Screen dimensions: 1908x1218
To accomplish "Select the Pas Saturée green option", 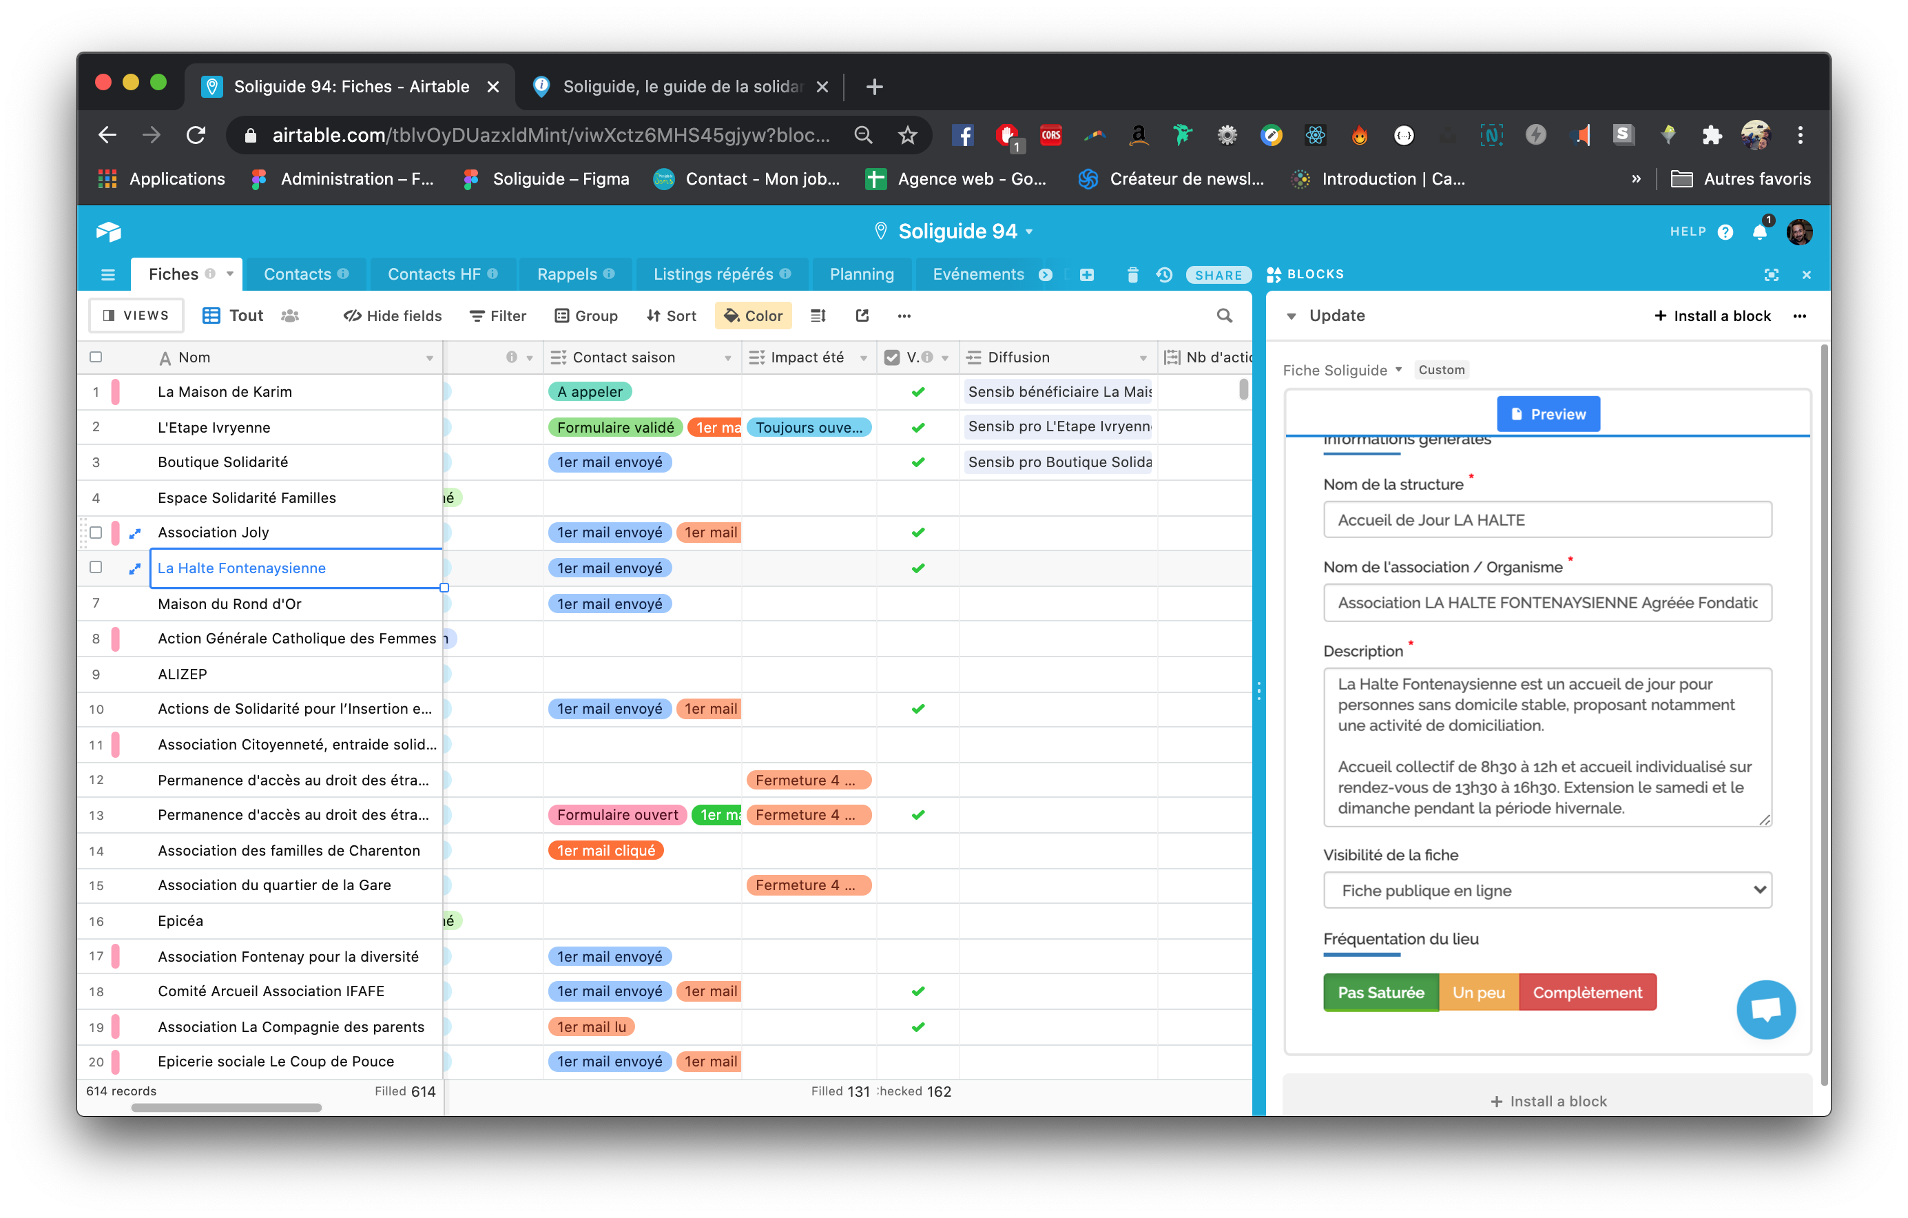I will click(x=1380, y=992).
